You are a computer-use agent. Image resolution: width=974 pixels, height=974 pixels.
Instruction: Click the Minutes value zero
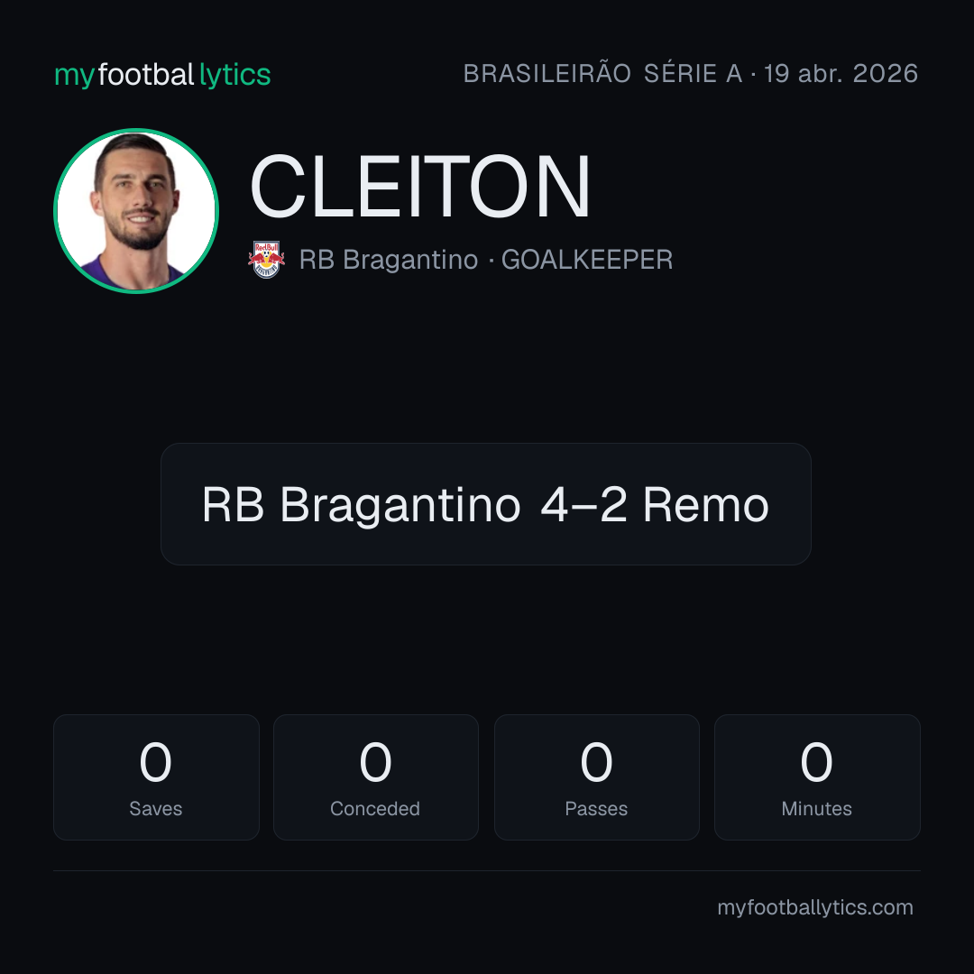(x=816, y=762)
